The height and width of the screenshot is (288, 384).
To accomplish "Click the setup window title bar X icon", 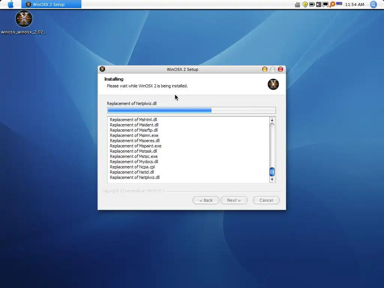I will (102, 69).
